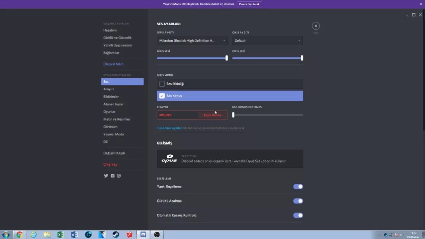Image resolution: width=425 pixels, height=239 pixels.
Task: Open the Instagram icon link in sidebar
Action: [119, 176]
